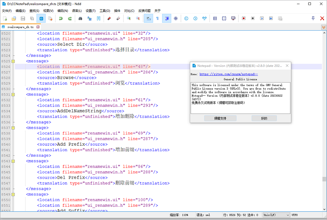This screenshot has width=327, height=220.
Task: Open the 对比(C) menu
Action: coord(129,11)
